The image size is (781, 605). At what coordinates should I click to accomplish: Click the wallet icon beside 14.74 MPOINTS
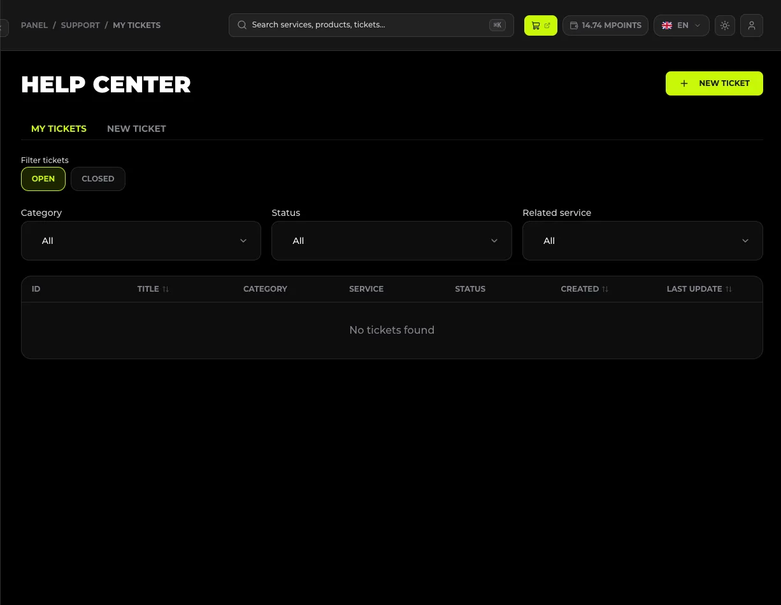click(574, 25)
